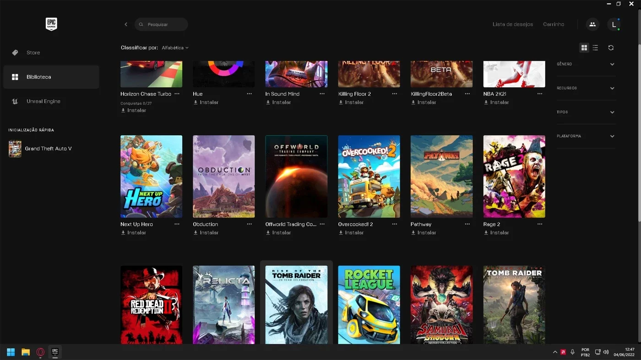
Task: Open options menu for Killing Floor 2
Action: tap(395, 94)
